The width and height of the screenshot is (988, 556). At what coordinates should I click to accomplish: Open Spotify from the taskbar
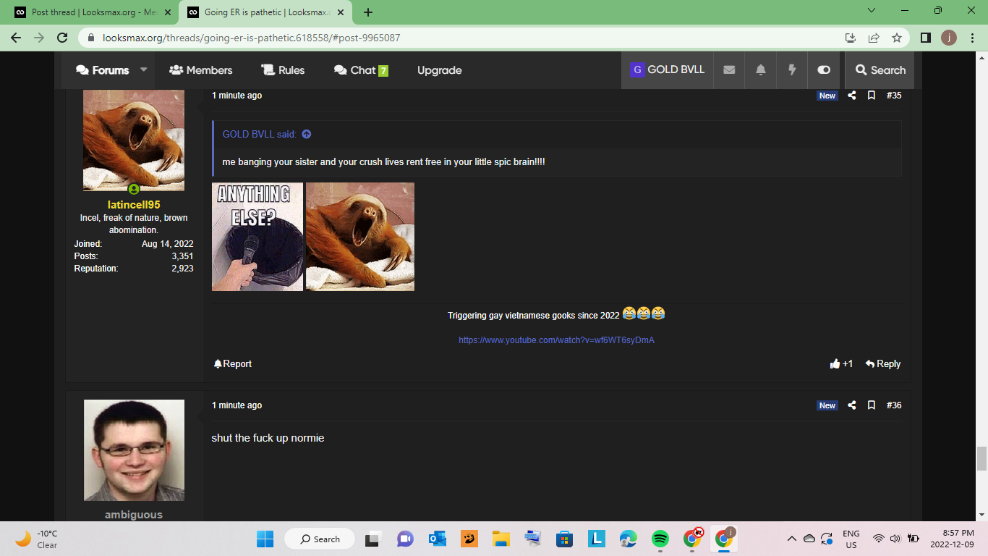click(660, 539)
